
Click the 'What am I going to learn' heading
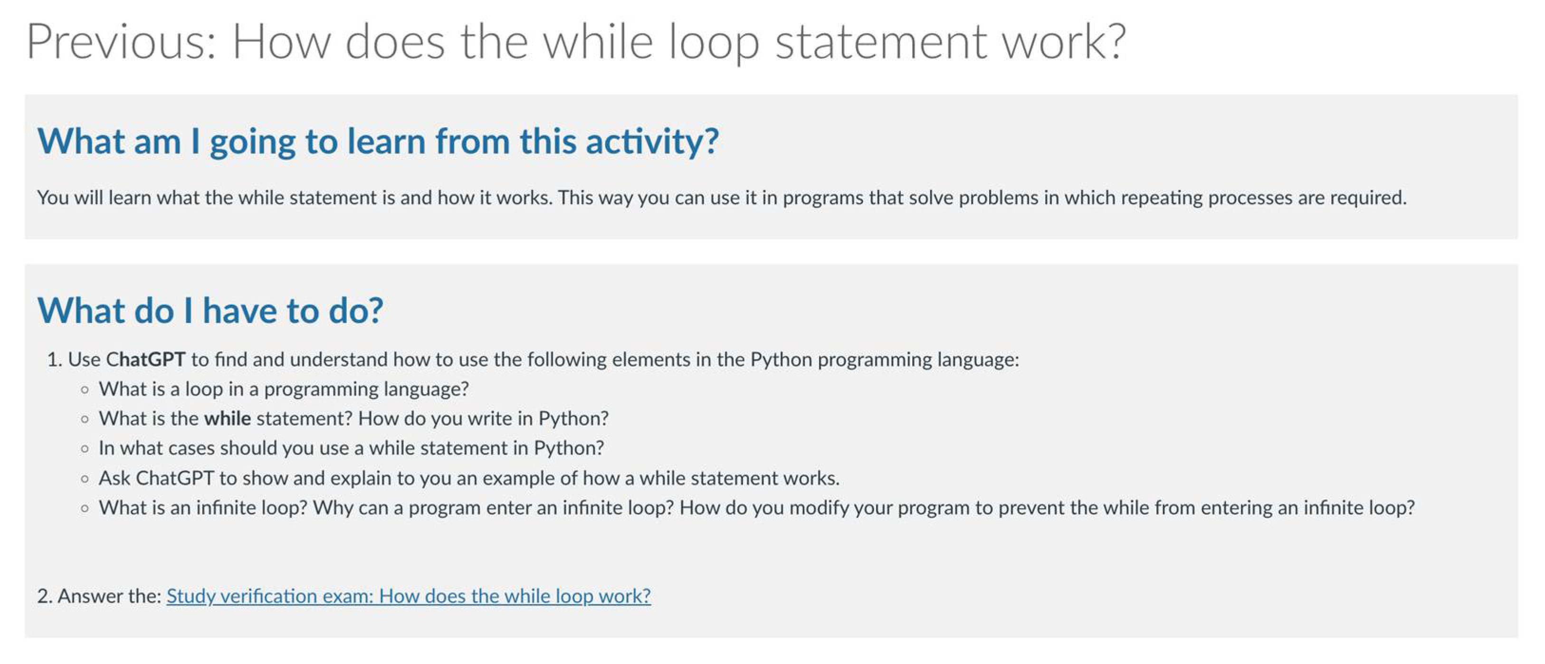click(378, 142)
